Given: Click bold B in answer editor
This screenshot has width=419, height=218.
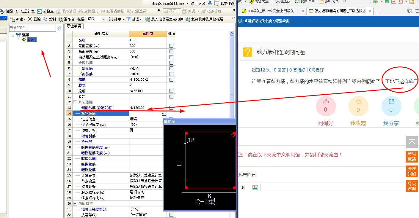Looking at the screenshot, I should point(243,187).
